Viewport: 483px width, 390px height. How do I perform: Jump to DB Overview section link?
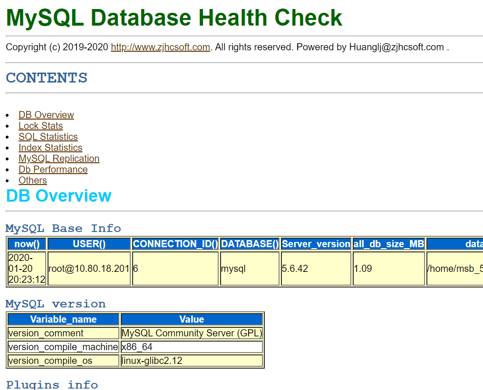pos(46,115)
